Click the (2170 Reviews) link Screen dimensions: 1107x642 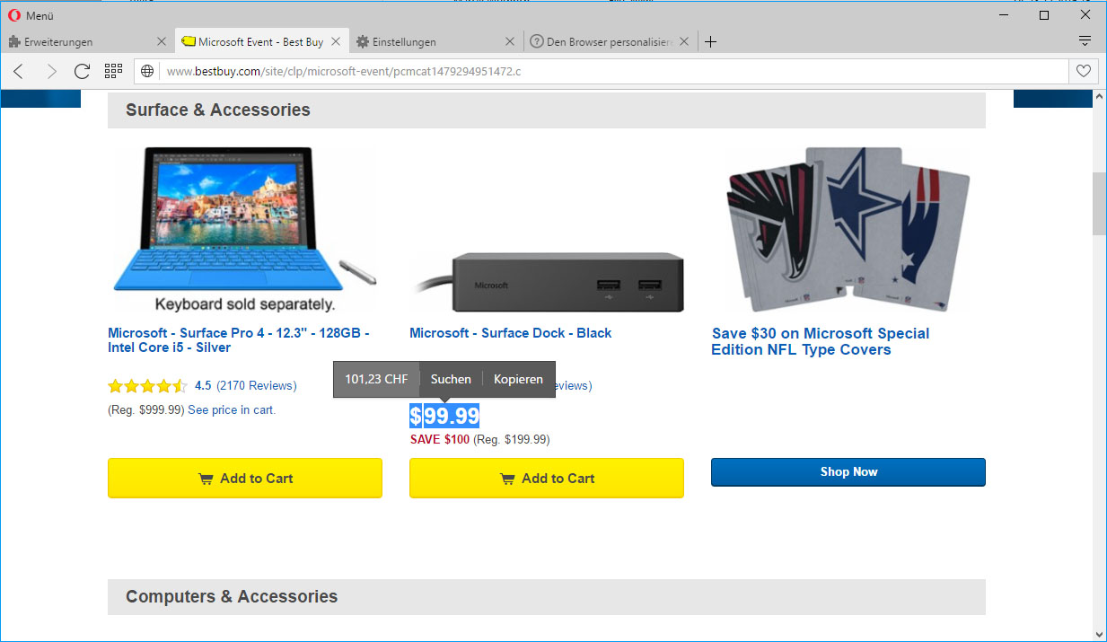(257, 385)
